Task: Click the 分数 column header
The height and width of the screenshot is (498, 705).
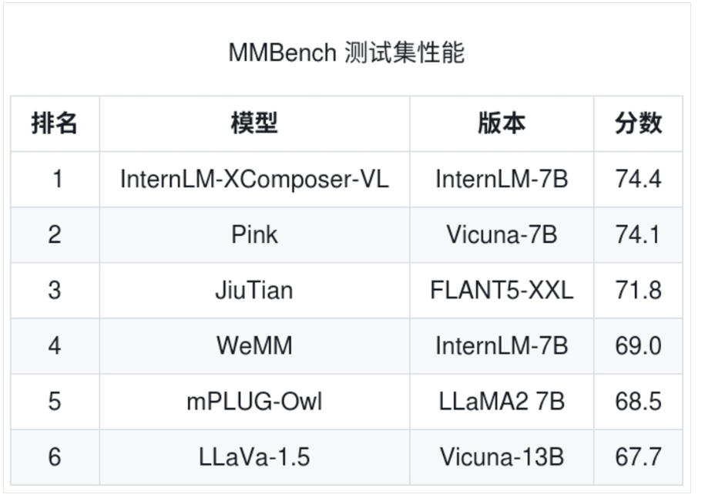Action: [638, 123]
